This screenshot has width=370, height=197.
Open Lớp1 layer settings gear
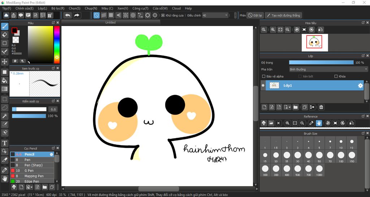point(360,85)
